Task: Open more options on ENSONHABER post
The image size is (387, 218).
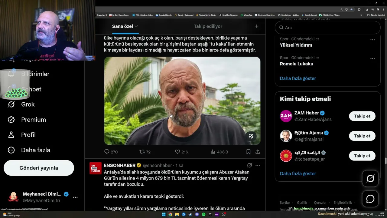Action: click(258, 165)
